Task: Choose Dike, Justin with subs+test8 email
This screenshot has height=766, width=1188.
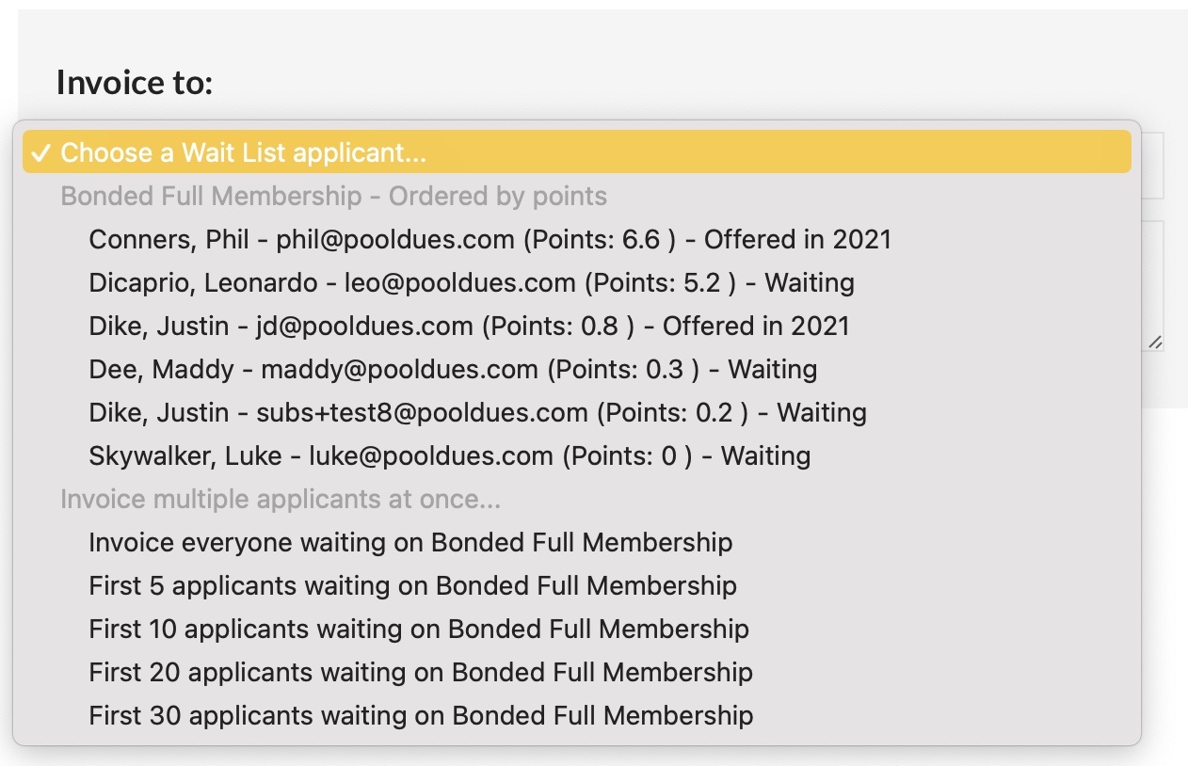Action: pos(477,413)
